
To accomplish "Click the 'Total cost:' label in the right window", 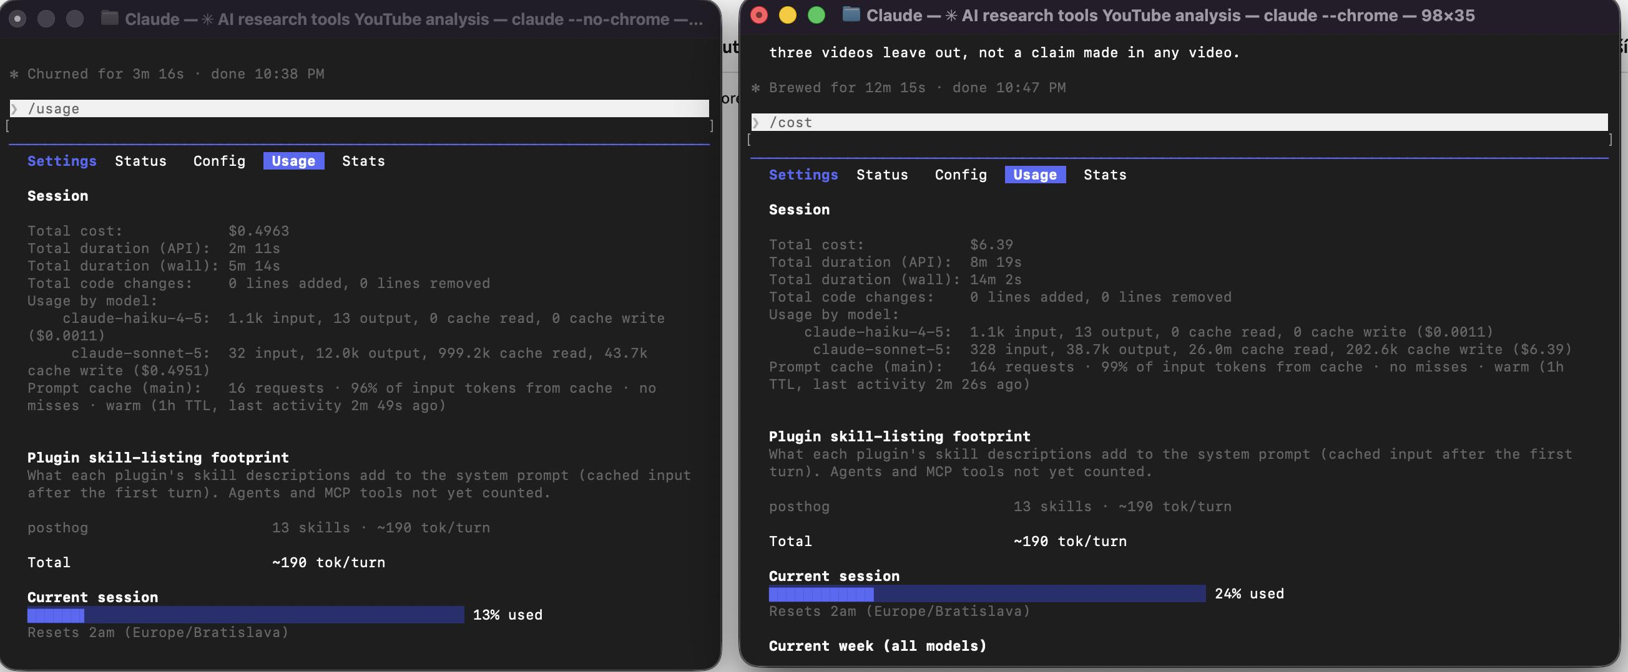I will (x=816, y=245).
